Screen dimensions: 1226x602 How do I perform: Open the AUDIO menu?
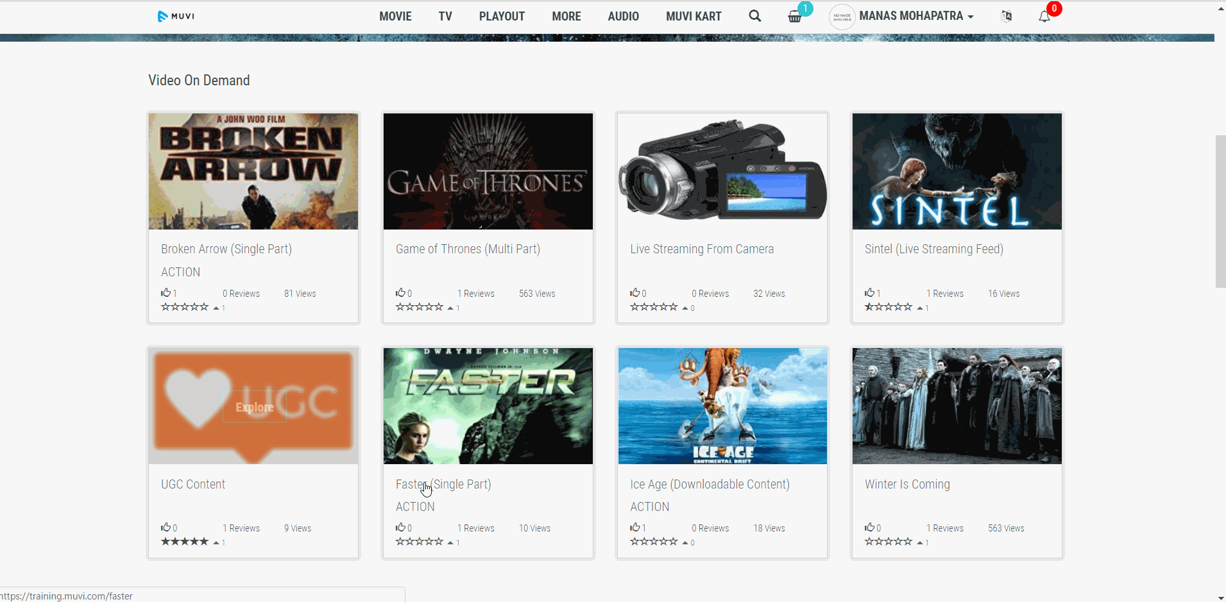coord(623,17)
